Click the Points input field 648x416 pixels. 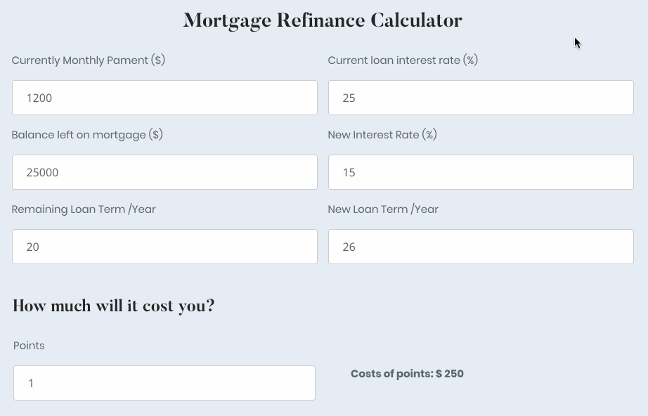click(164, 383)
